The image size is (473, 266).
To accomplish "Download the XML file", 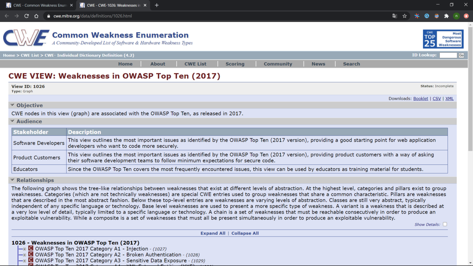I will tap(449, 99).
